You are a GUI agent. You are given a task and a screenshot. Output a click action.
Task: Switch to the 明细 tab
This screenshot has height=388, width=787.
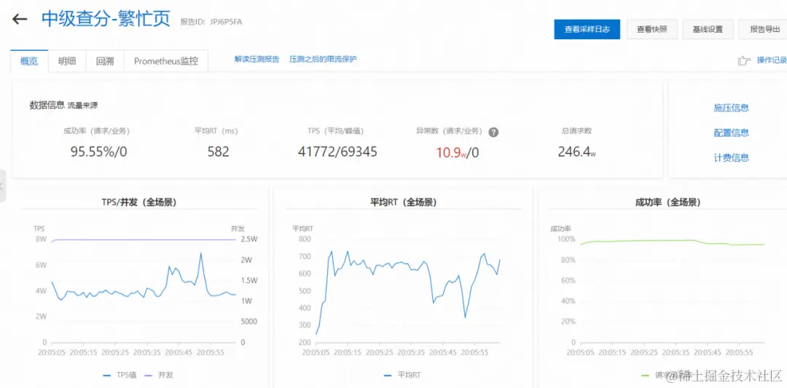(67, 61)
